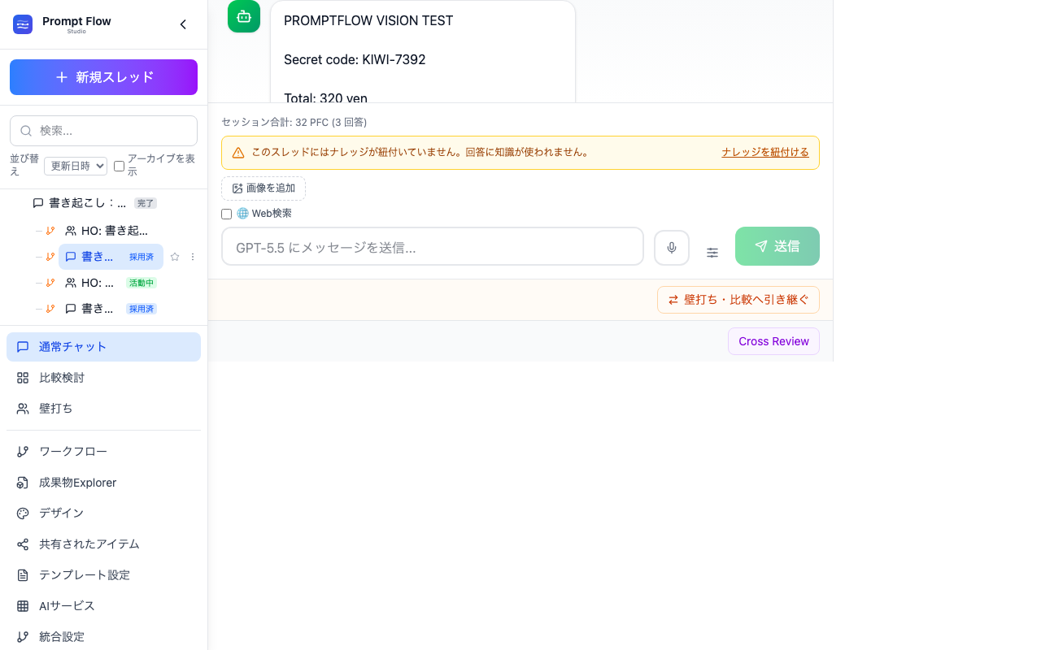Click the share icon for 共有されたアイテム
This screenshot has height=650, width=1041.
coord(23,544)
